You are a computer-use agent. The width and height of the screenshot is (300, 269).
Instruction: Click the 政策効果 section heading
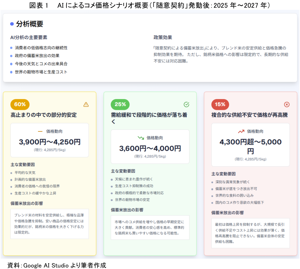point(163,37)
